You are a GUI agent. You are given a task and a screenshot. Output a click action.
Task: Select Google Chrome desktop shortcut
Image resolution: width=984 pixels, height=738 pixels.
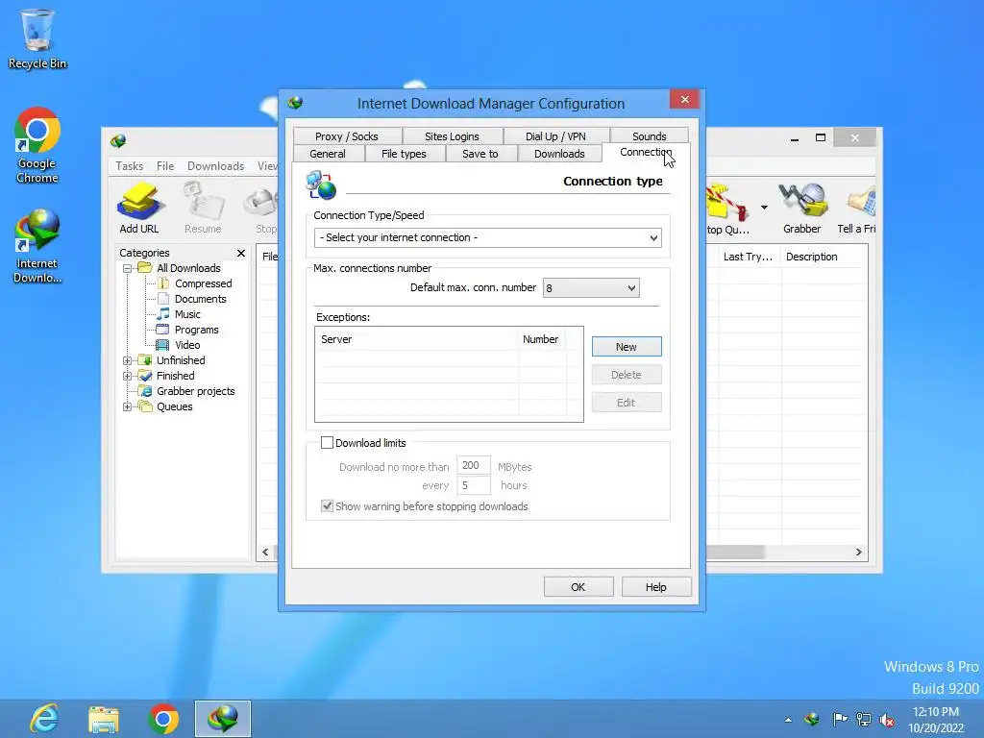coord(37,146)
